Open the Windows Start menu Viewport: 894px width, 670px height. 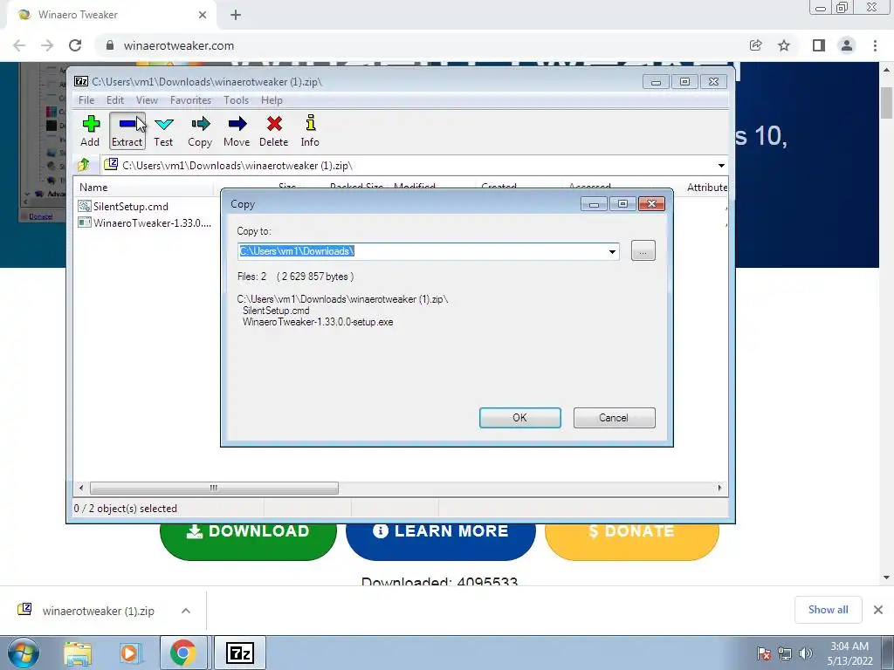(x=24, y=653)
